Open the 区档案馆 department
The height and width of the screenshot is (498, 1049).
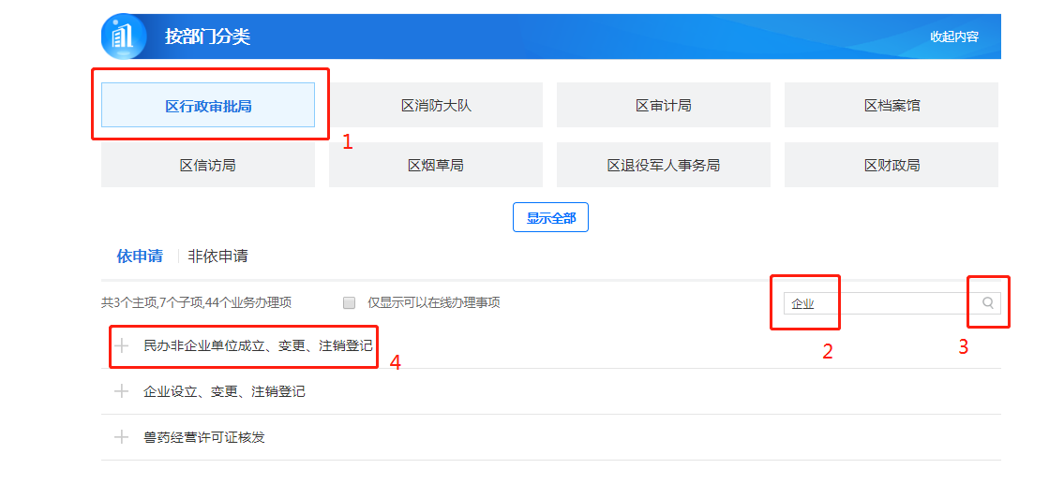892,106
